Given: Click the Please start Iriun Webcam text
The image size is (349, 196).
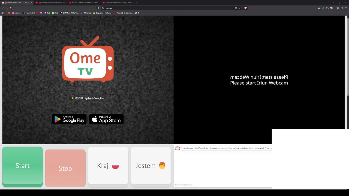Looking at the screenshot, I should (259, 83).
